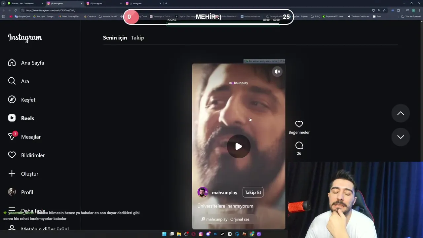Click Oluştur create plus item
The image size is (423, 238).
click(23, 174)
